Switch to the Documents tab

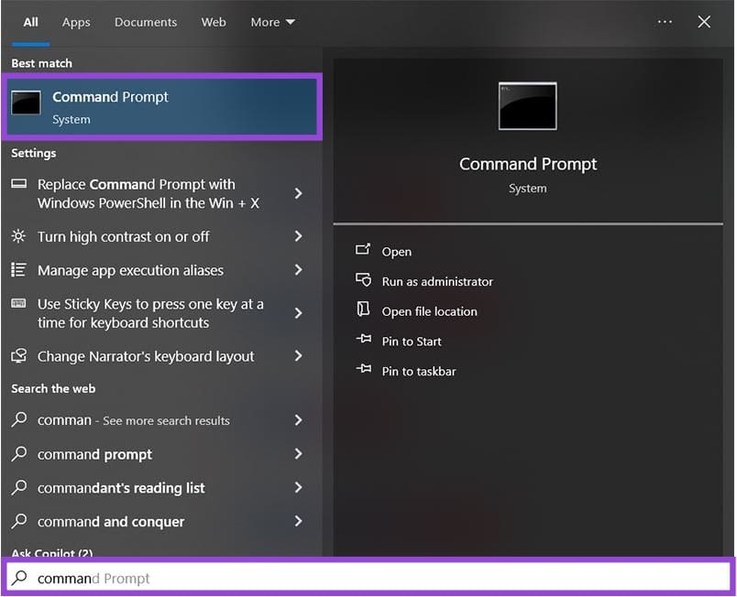coord(145,22)
